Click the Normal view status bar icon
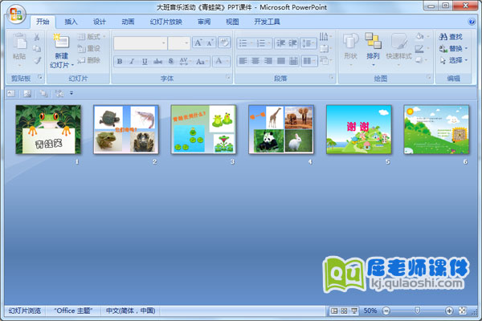 click(334, 311)
